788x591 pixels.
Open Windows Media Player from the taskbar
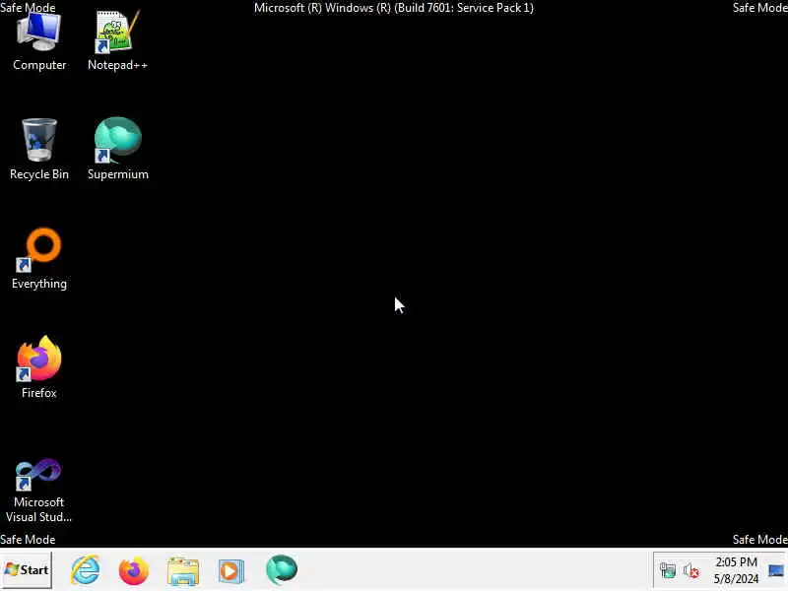coord(231,571)
